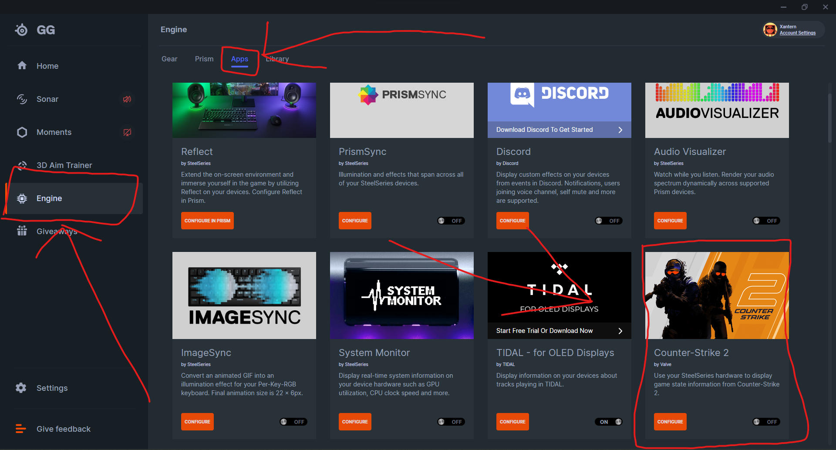Screen dimensions: 836x450
Task: Click the apps list vertical scrollbar
Action: [x=830, y=118]
